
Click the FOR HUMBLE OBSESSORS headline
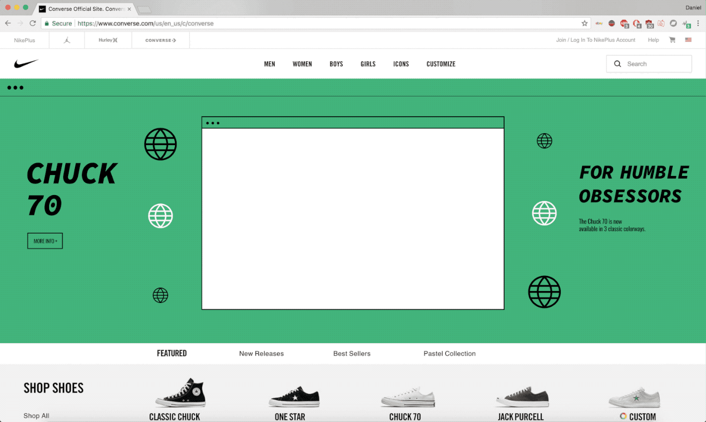click(x=634, y=184)
